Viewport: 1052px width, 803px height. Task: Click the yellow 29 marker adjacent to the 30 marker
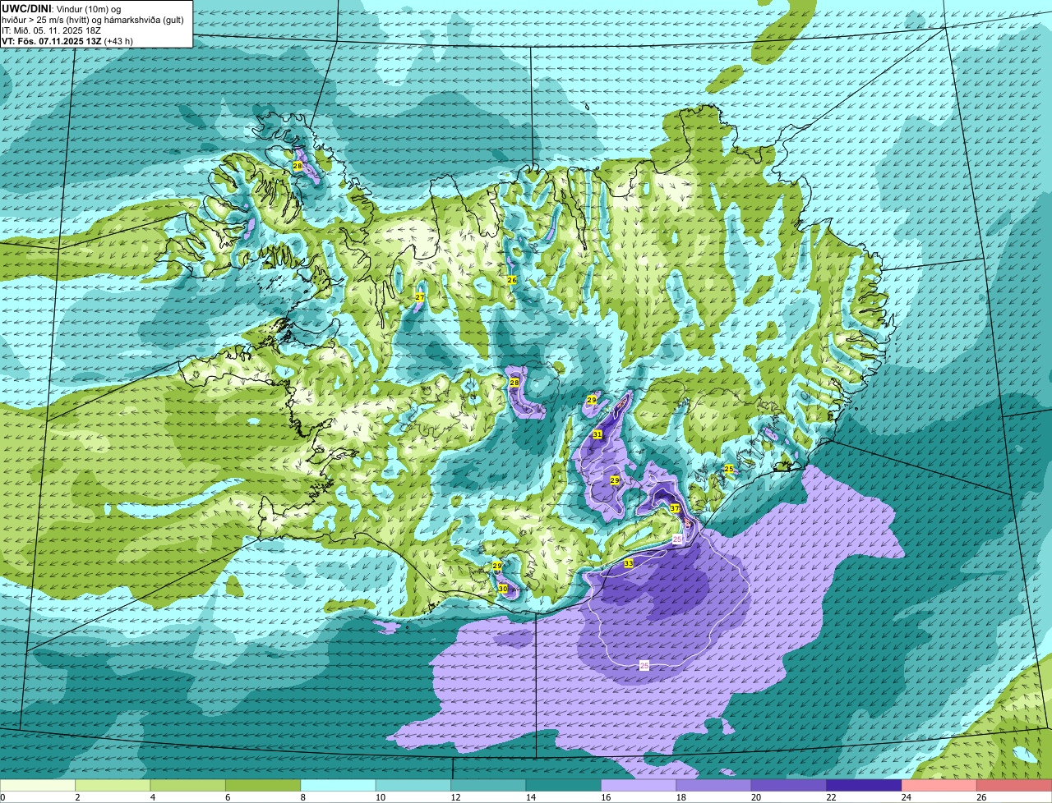click(497, 567)
